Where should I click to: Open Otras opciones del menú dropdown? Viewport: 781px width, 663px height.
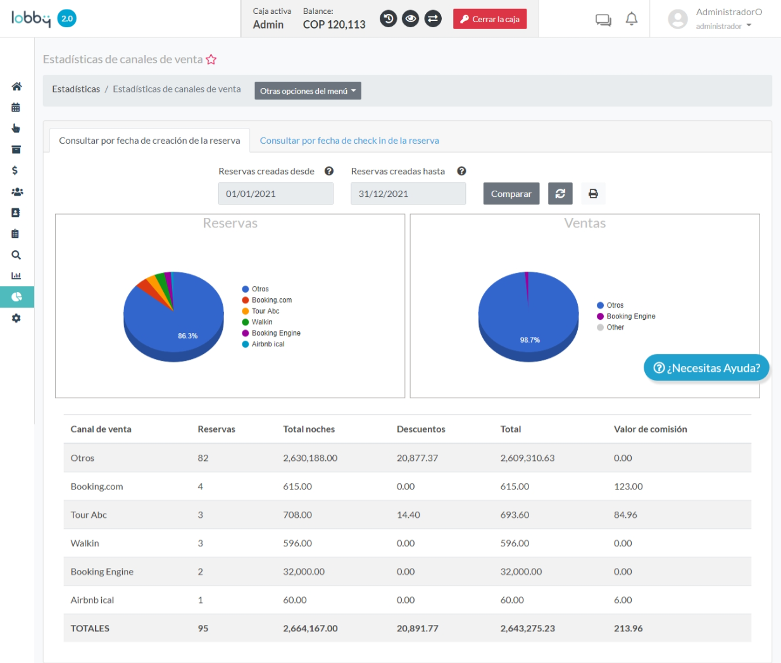[308, 91]
